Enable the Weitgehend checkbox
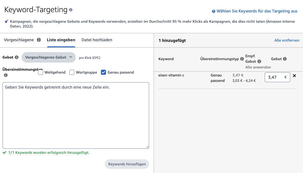The image size is (303, 173). click(x=40, y=72)
